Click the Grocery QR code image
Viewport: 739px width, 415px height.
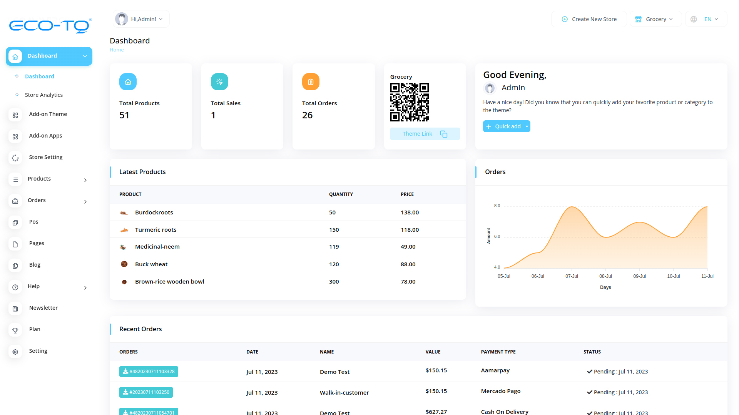click(409, 102)
